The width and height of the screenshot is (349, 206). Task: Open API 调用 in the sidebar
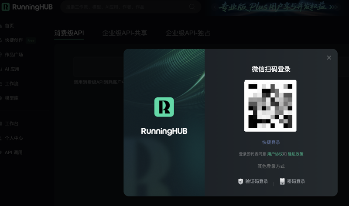click(13, 153)
